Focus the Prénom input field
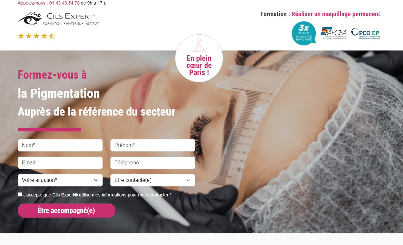403x245 pixels. point(153,145)
